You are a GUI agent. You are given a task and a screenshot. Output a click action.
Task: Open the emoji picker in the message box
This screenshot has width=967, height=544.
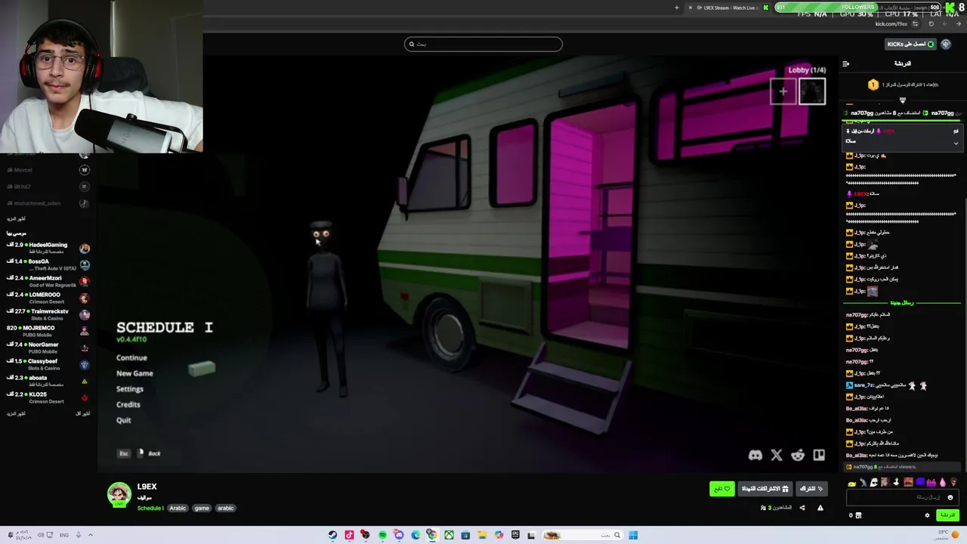point(950,497)
